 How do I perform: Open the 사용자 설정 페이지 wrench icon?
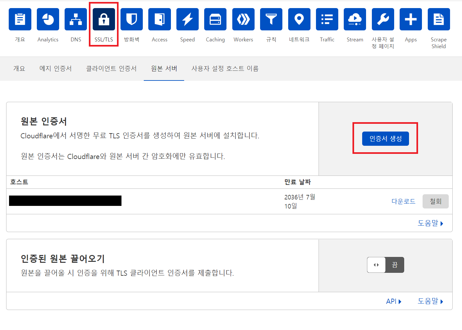383,19
